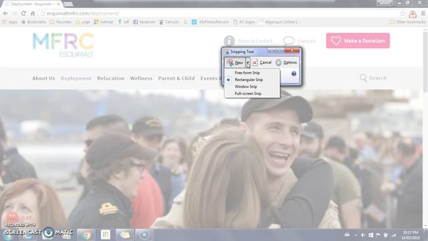Open the disc icon on taskbar
This screenshot has width=428, height=241.
pos(144,235)
